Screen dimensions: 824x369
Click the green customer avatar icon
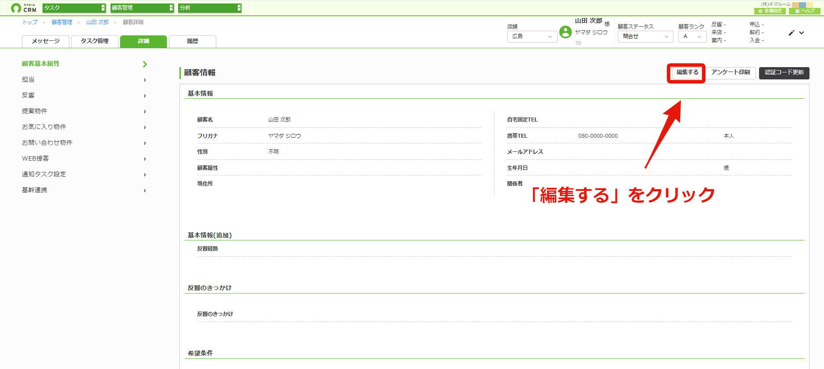click(x=566, y=32)
